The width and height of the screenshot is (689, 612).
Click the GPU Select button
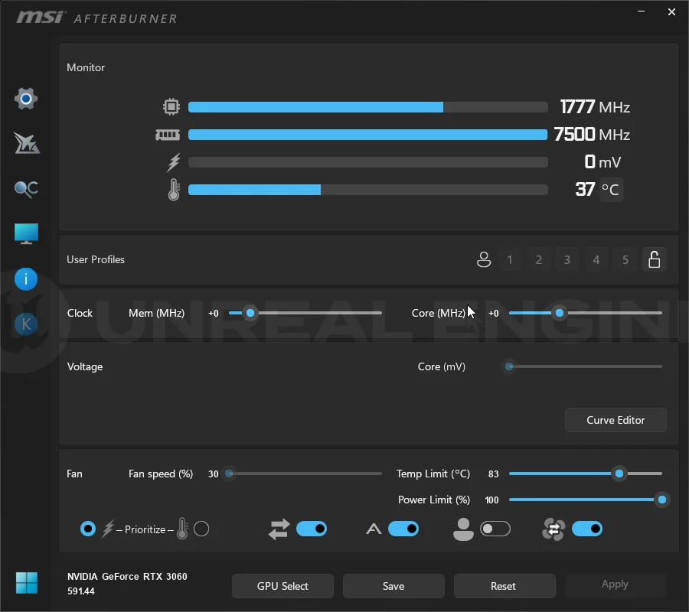point(282,586)
